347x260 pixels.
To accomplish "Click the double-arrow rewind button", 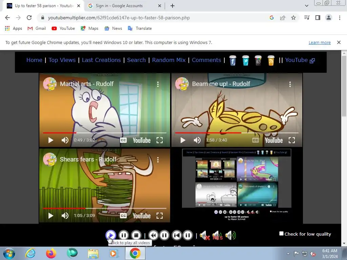I will [x=153, y=235].
